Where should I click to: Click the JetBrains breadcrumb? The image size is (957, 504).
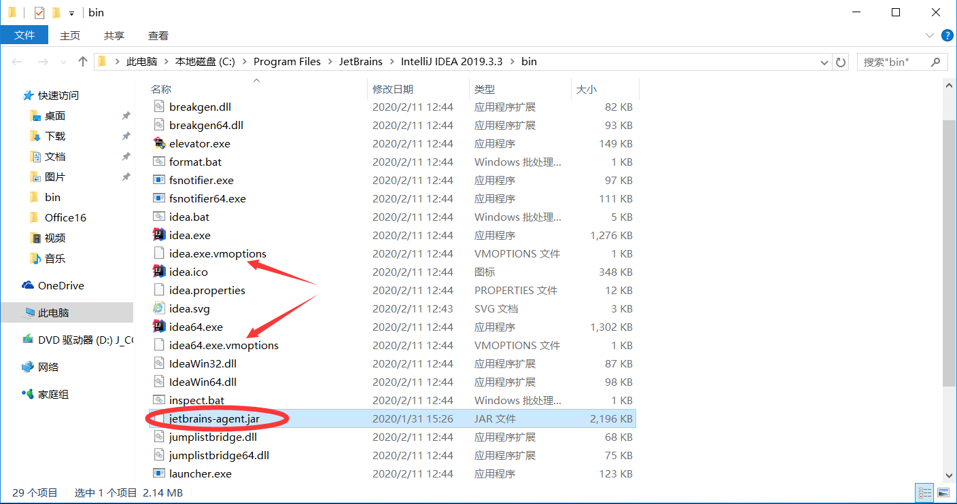tap(361, 62)
